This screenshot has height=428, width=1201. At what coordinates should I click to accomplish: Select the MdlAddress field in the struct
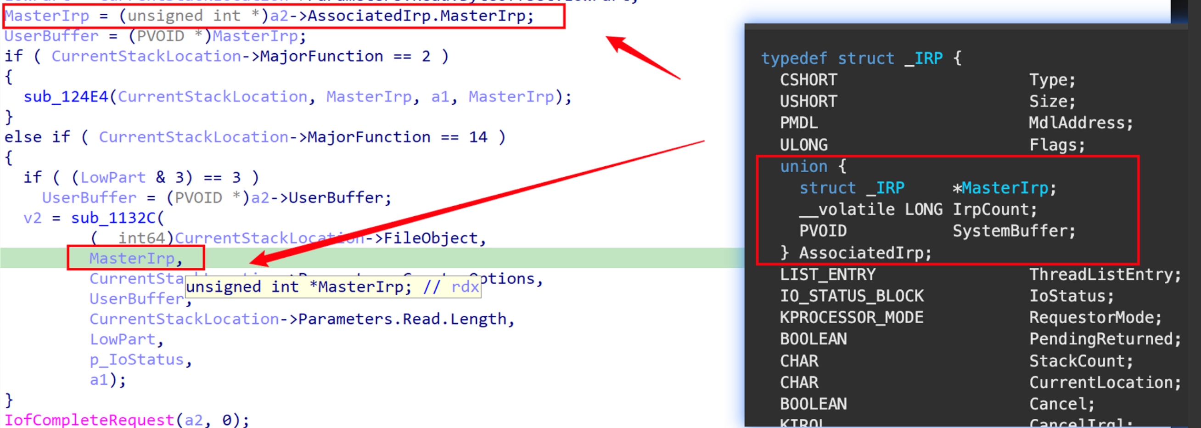(x=1080, y=123)
